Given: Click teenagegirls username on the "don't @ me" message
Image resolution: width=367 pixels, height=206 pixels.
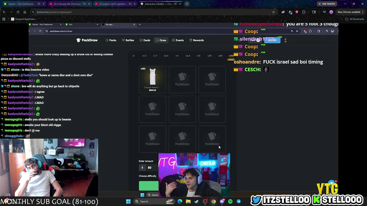Looking at the screenshot, I should coord(13,130).
